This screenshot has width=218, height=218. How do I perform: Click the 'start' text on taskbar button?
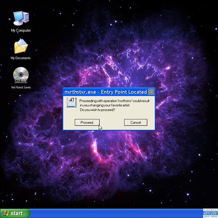(17, 214)
